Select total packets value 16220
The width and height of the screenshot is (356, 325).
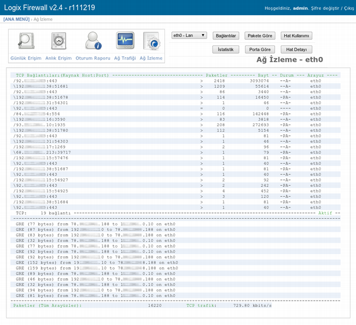click(x=155, y=305)
